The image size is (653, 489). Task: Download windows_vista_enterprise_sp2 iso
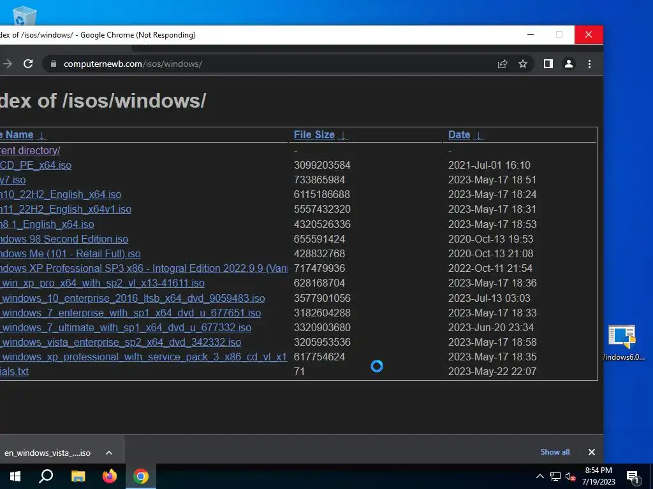(x=121, y=342)
